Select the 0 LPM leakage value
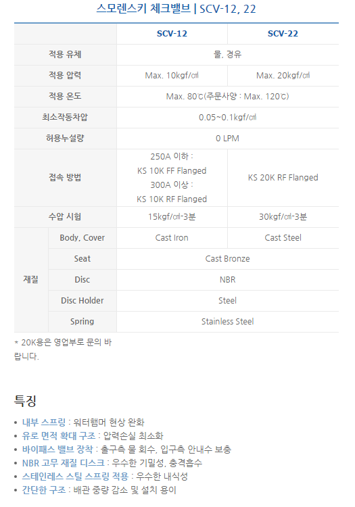The image size is (355, 507). coord(228,139)
